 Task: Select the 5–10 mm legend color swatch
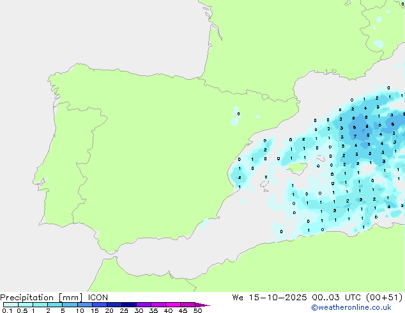(x=70, y=305)
